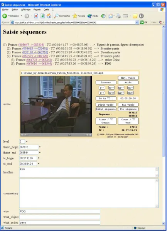Click the Print icon in toolbar
The width and height of the screenshot is (167, 234).
[118, 16]
